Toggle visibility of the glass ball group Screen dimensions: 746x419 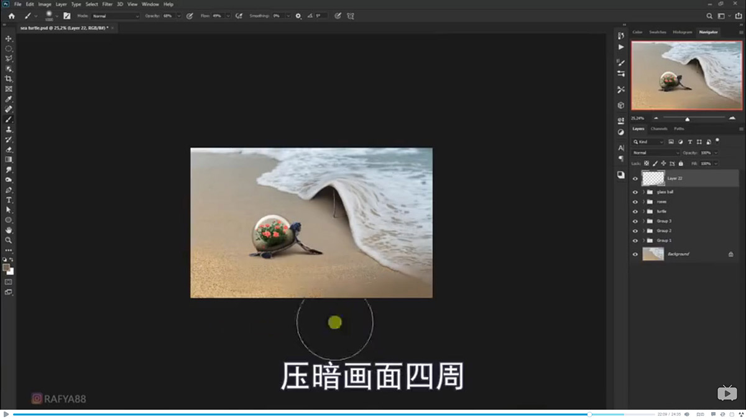[x=635, y=192]
